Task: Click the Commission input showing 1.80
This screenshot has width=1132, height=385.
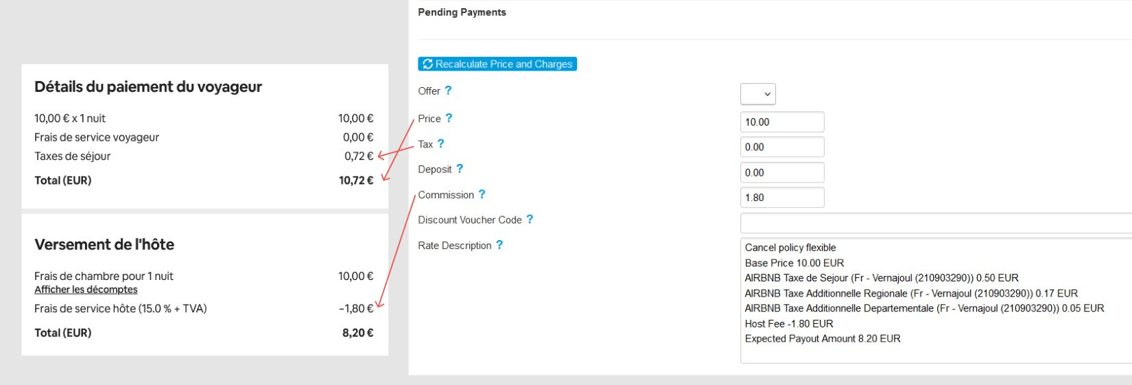Action: coord(782,198)
